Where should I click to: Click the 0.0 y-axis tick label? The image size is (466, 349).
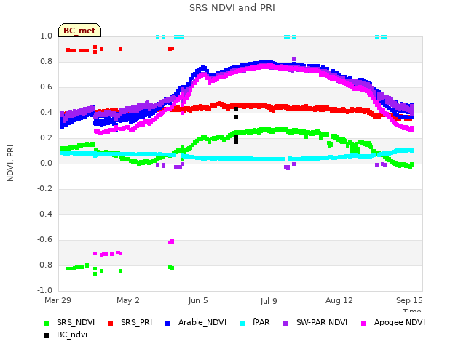pyautogui.click(x=47, y=164)
